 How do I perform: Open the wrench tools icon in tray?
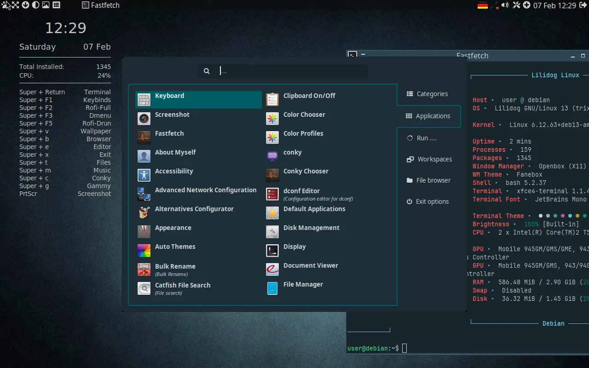tap(516, 5)
